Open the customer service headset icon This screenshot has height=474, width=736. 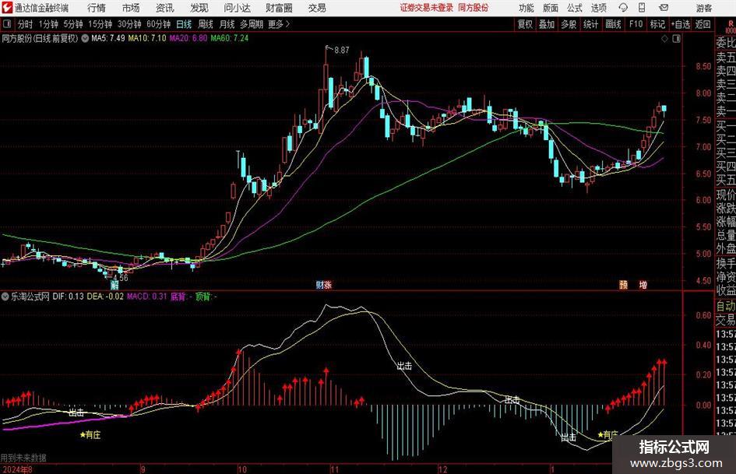[x=623, y=8]
